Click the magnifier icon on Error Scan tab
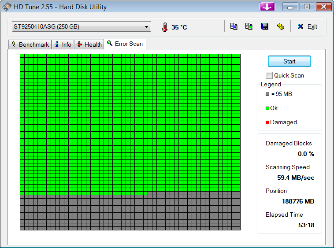Screen dimensions: 334x248 coord(110,43)
